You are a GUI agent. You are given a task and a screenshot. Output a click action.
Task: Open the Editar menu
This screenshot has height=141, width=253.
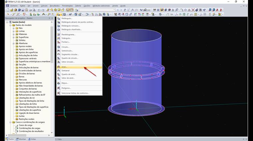click(x=23, y=6)
